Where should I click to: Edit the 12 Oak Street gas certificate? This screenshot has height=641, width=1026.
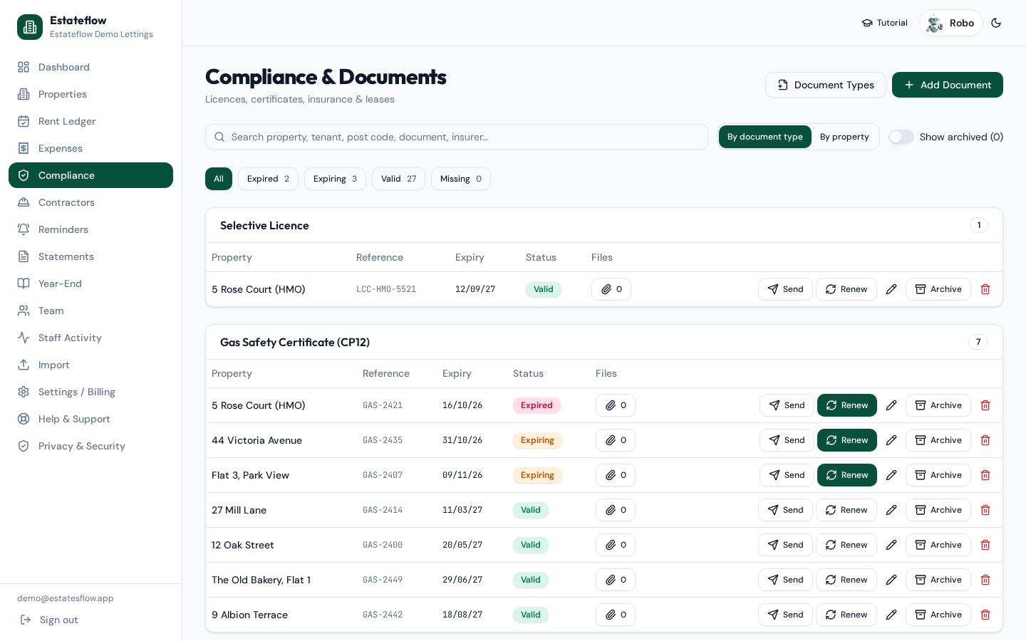[x=891, y=545]
